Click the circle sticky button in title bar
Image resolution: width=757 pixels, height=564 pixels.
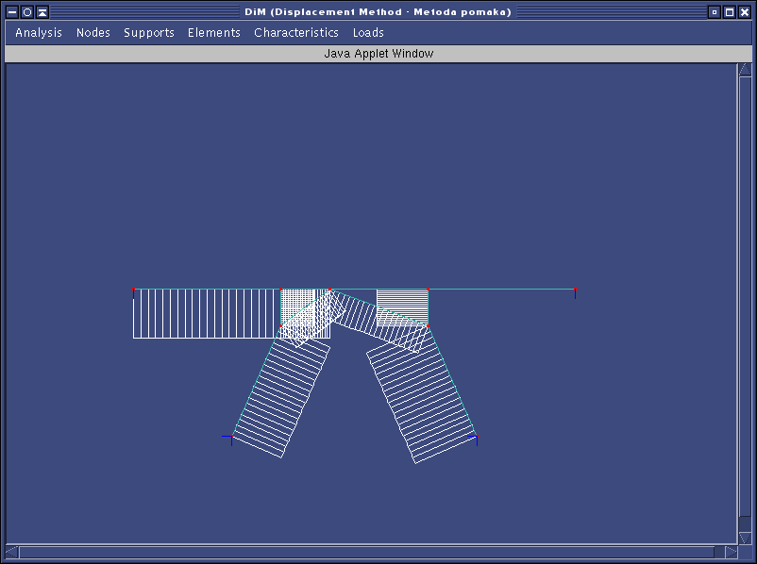tap(27, 12)
